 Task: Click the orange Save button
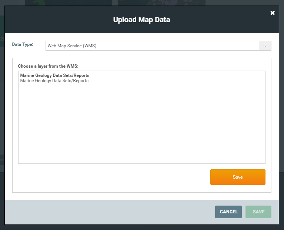(x=238, y=177)
